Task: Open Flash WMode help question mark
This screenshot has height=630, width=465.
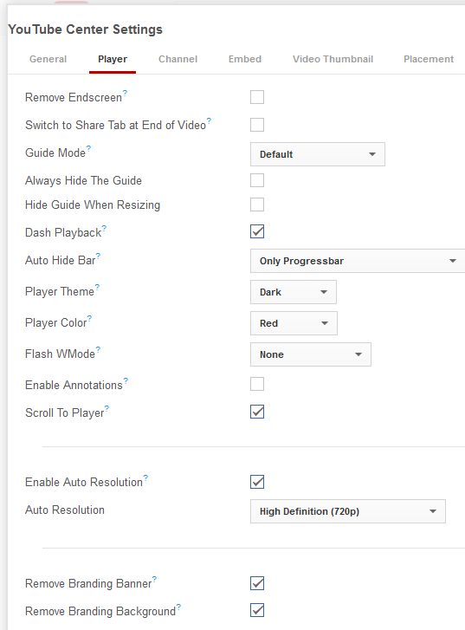Action: click(98, 349)
